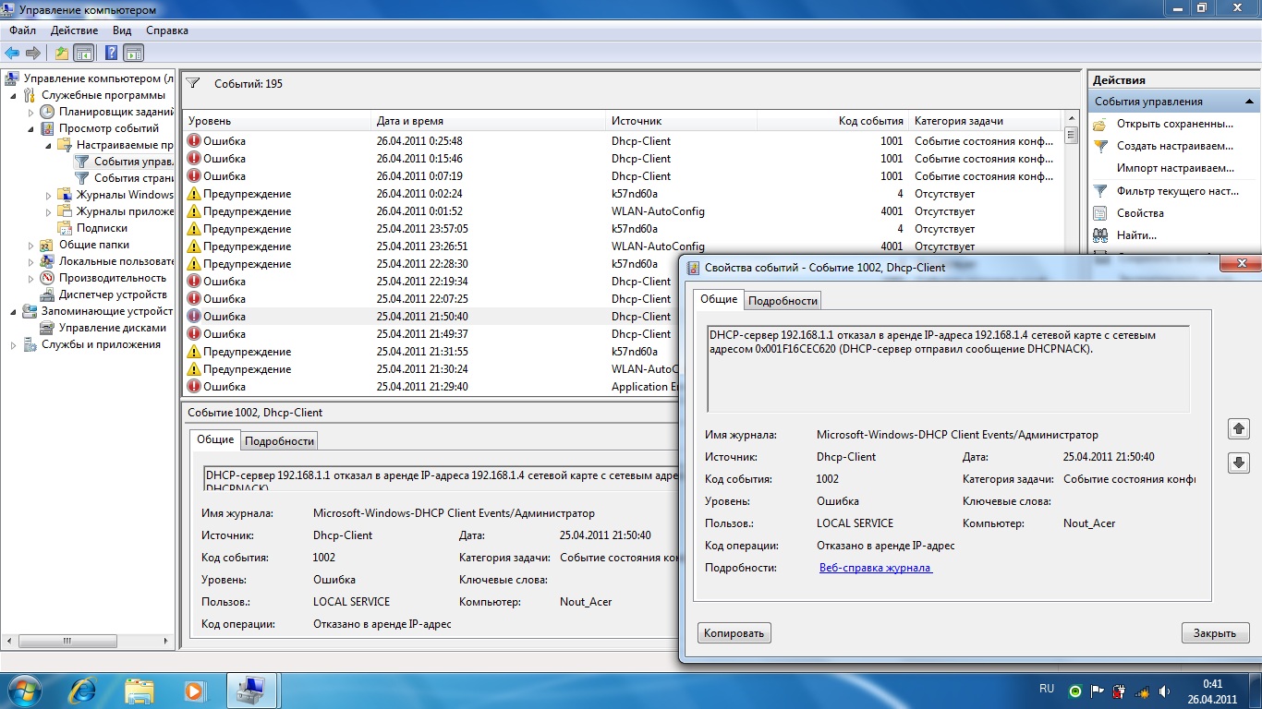Click the DHCP description text box in dialog
1262x709 pixels.
948,368
